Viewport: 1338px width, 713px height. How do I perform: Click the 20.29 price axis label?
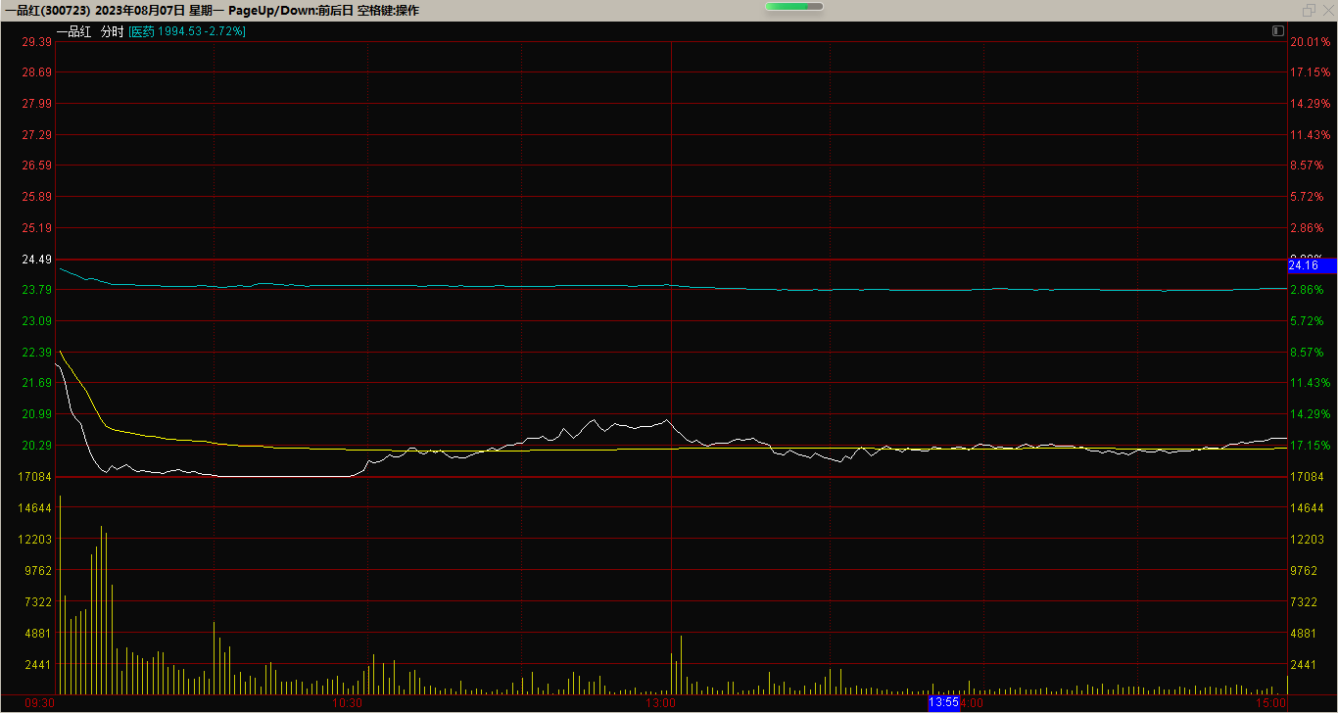(36, 446)
